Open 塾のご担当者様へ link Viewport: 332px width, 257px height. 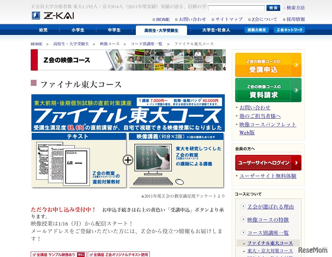(x=260, y=116)
